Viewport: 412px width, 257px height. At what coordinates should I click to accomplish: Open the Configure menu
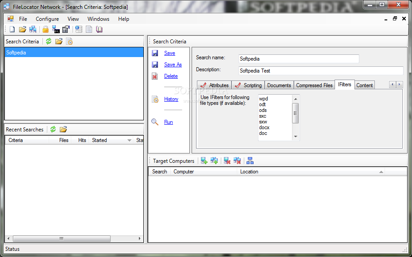click(x=47, y=19)
